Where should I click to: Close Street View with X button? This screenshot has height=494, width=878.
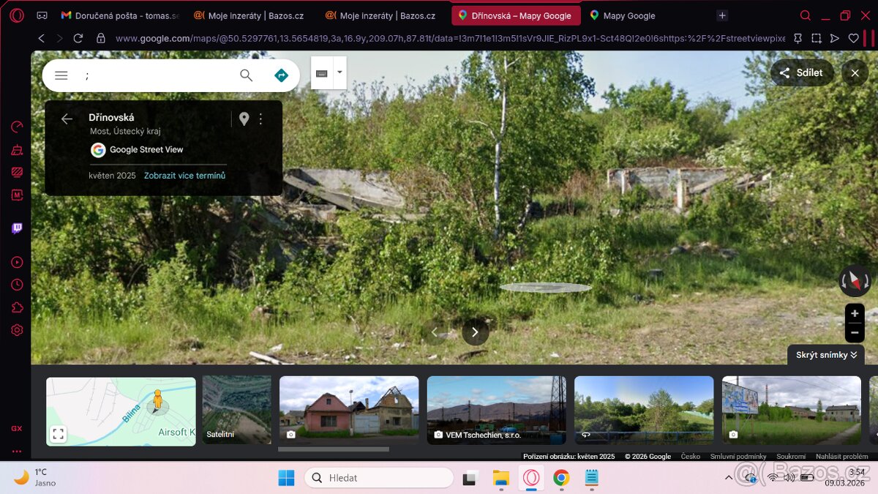(x=855, y=73)
